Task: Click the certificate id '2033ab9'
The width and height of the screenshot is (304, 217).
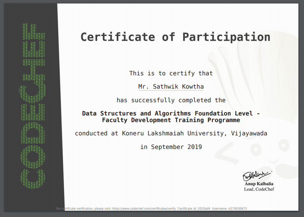Action: [x=204, y=209]
